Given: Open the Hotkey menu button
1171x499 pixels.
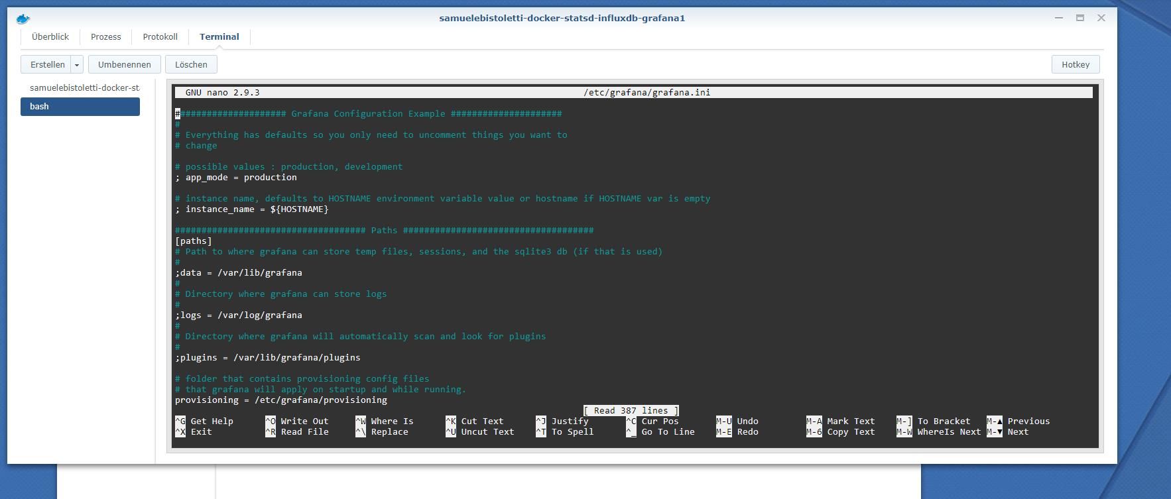Looking at the screenshot, I should click(1076, 64).
